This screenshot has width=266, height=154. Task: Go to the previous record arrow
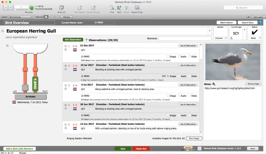[x=5, y=8]
